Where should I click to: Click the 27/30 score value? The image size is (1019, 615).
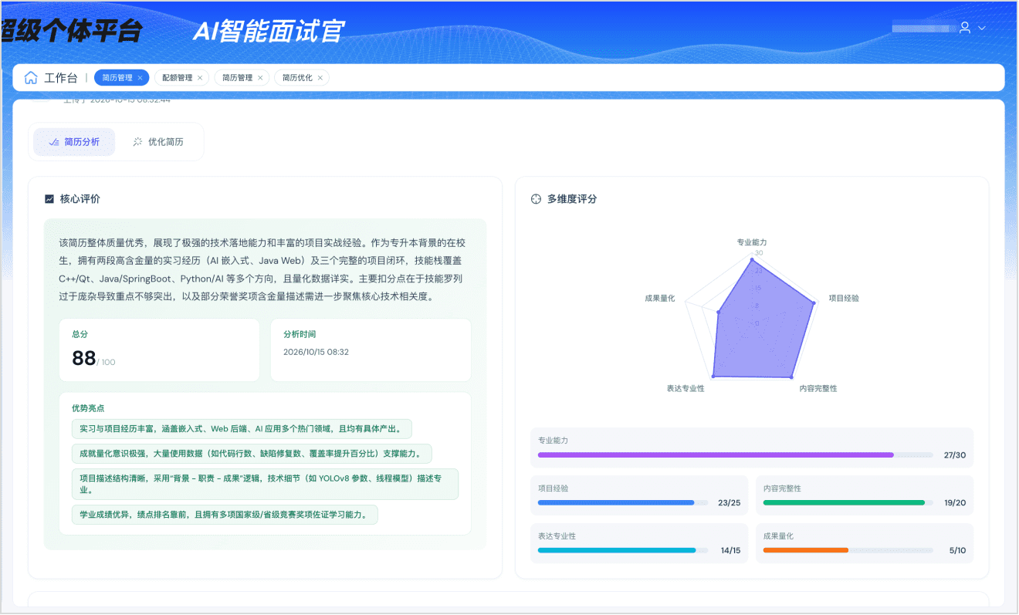pos(954,455)
